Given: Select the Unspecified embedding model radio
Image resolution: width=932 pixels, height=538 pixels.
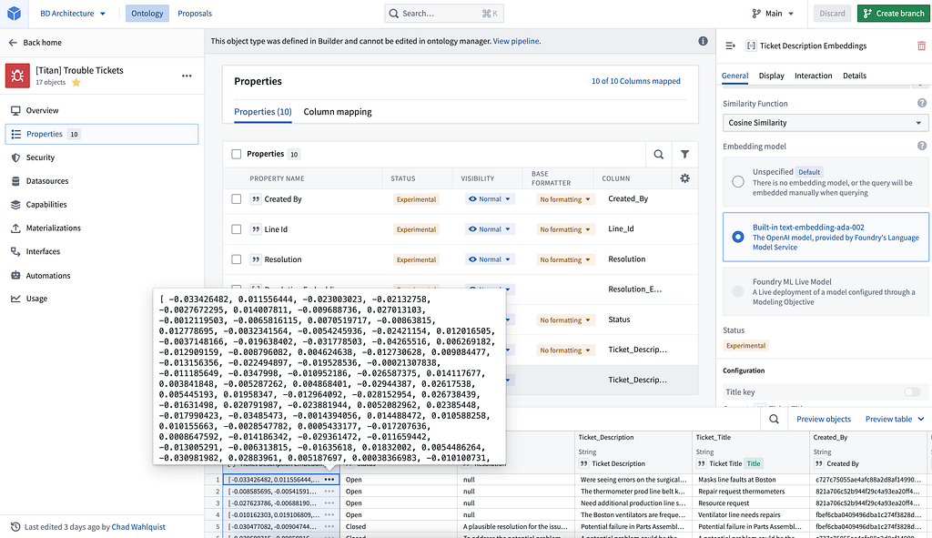Looking at the screenshot, I should point(737,182).
